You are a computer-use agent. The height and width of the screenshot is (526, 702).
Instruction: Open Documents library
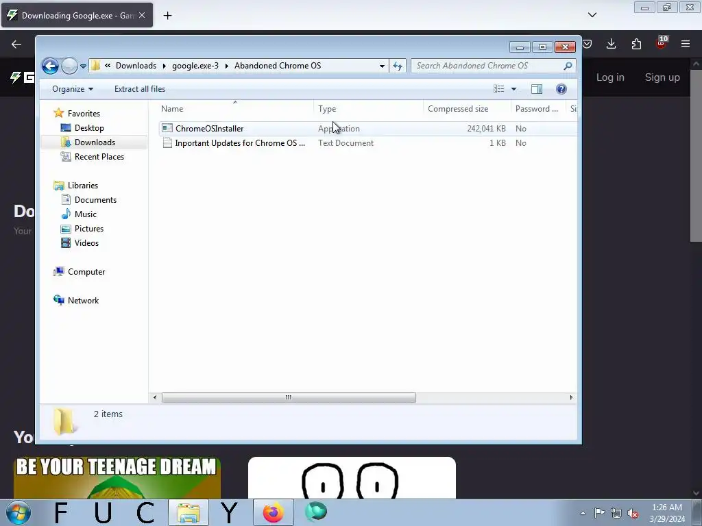[95, 200]
